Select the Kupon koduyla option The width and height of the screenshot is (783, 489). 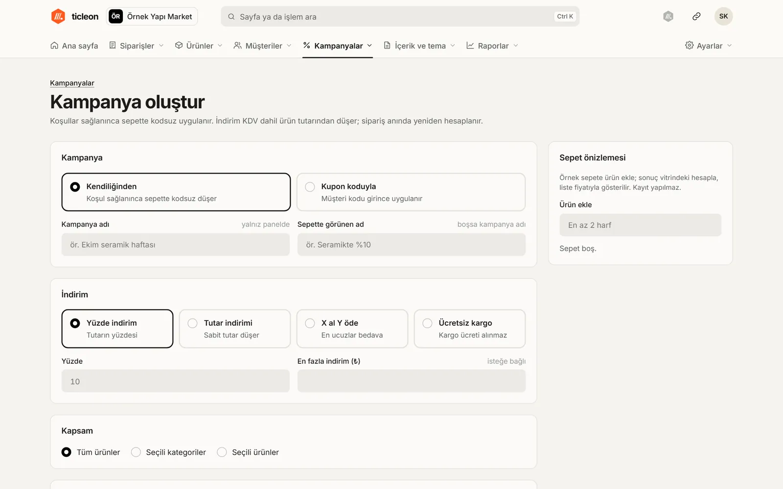411,192
